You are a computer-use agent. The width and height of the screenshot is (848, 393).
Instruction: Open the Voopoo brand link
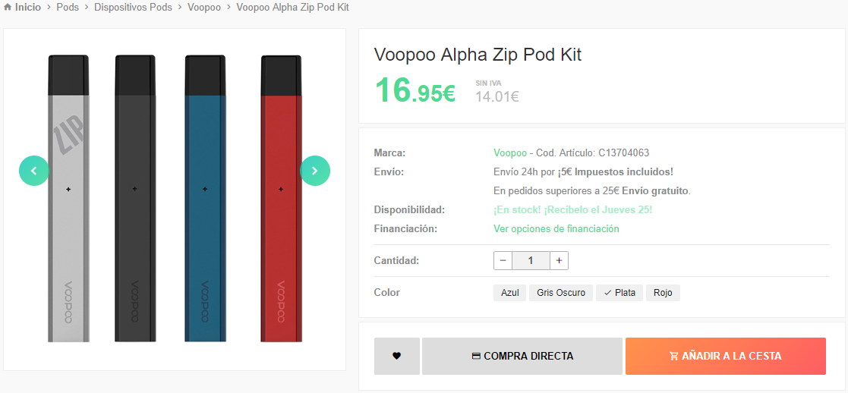click(x=510, y=153)
